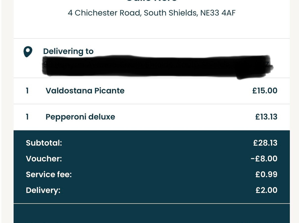The height and width of the screenshot is (223, 299).
Task: Click the location pin icon
Action: click(x=28, y=52)
